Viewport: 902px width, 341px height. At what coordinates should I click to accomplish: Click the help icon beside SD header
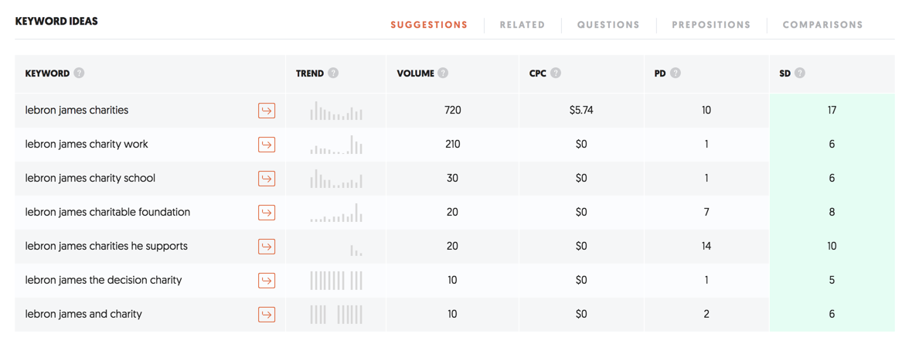pos(800,73)
